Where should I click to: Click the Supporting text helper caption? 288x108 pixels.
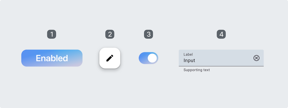pyautogui.click(x=197, y=70)
